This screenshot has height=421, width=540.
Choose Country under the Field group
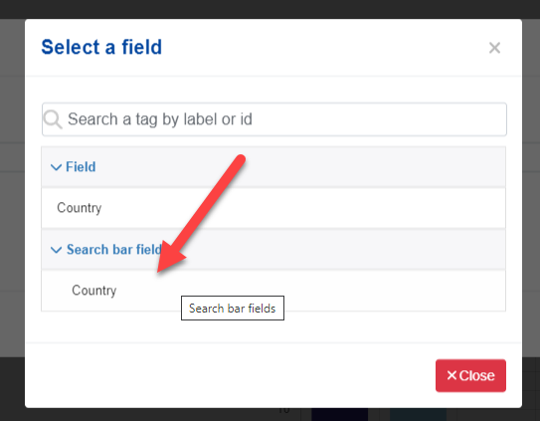273,208
